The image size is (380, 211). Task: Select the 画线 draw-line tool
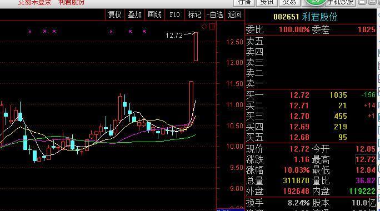pyautogui.click(x=154, y=14)
